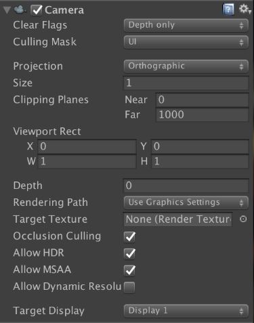Click the Far clipping plane field
Screen dimensions: 254x323
click(x=203, y=114)
